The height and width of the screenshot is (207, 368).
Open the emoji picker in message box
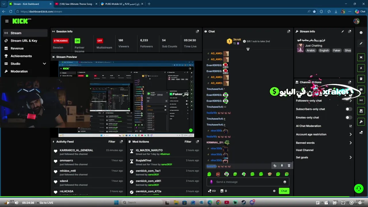click(x=285, y=182)
